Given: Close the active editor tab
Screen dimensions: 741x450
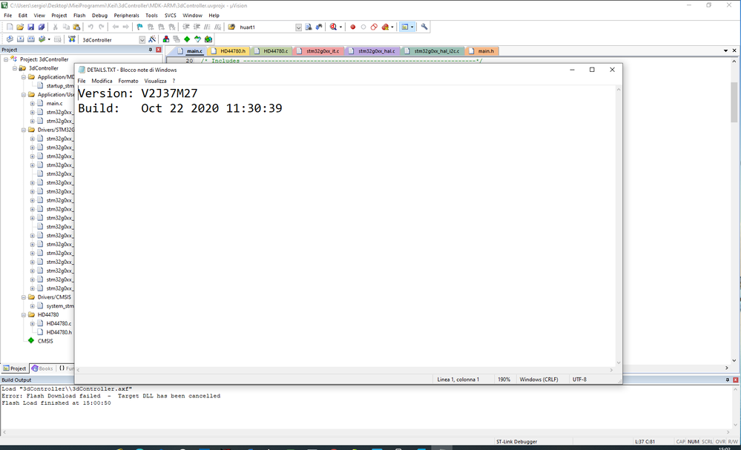Looking at the screenshot, I should click(x=734, y=50).
